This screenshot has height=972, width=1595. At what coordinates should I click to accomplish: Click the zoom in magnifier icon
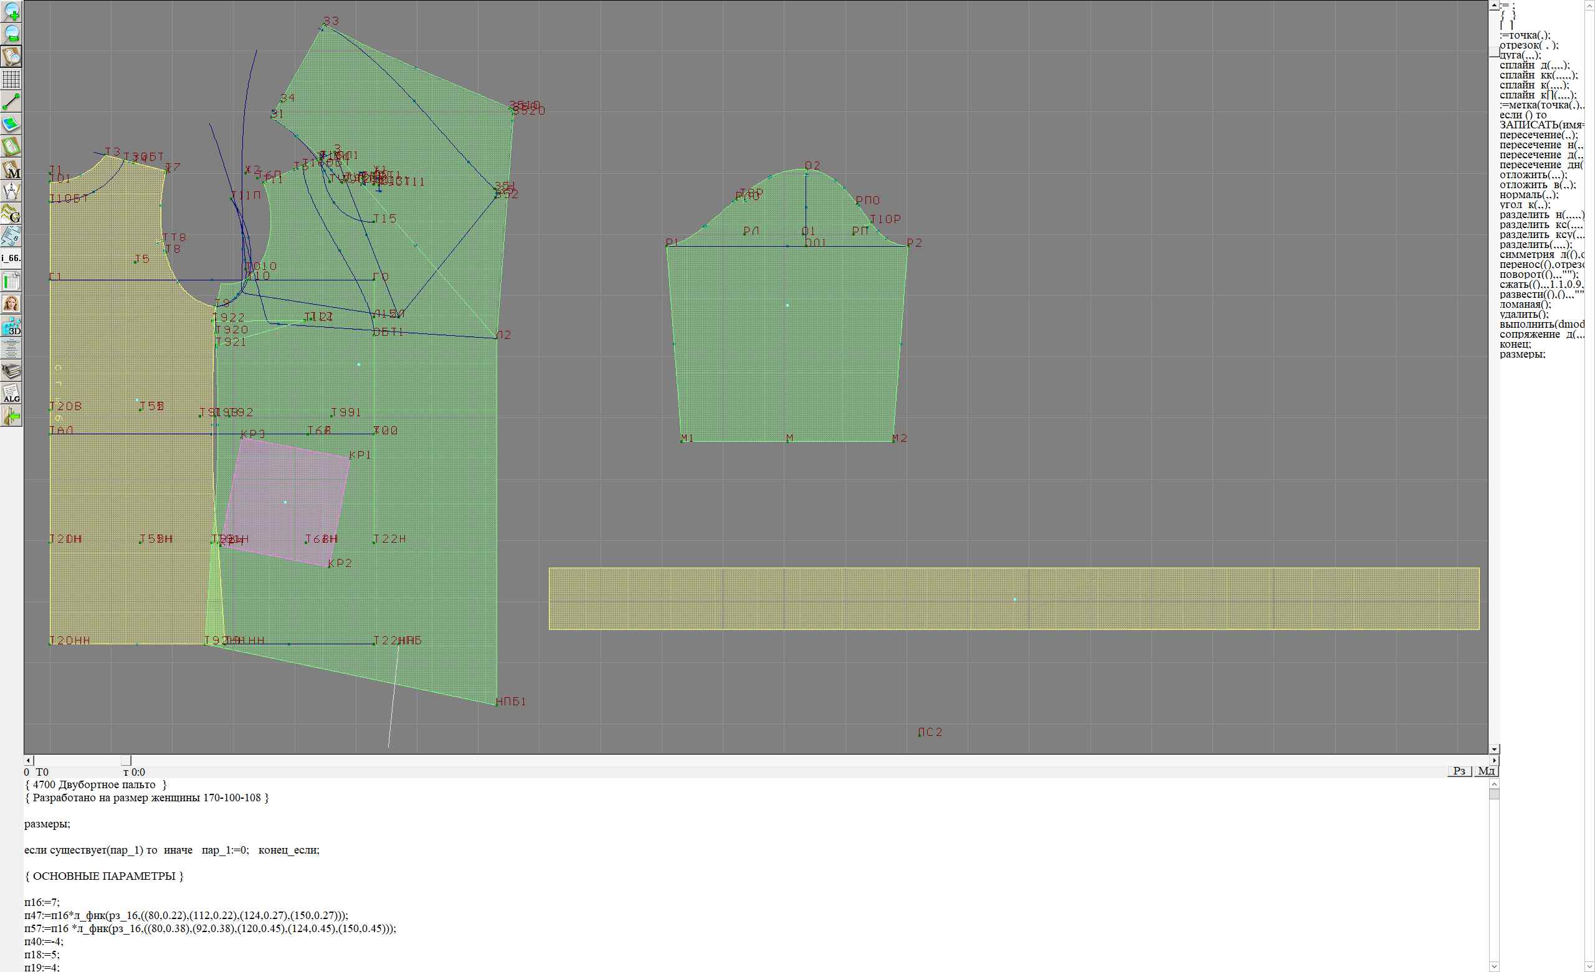pos(12,12)
